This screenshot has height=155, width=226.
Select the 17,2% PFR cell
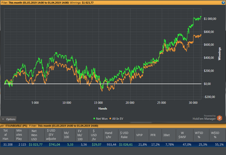[x=155, y=144]
